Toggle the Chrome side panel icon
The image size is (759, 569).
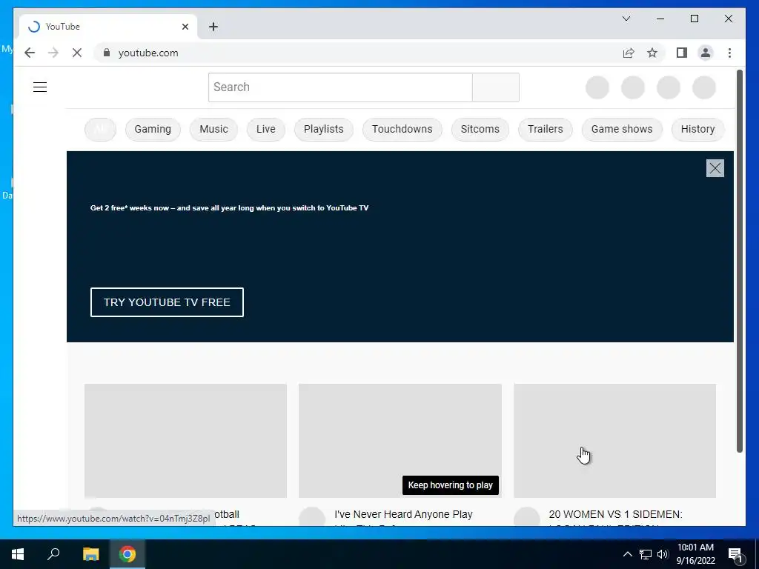click(x=682, y=53)
